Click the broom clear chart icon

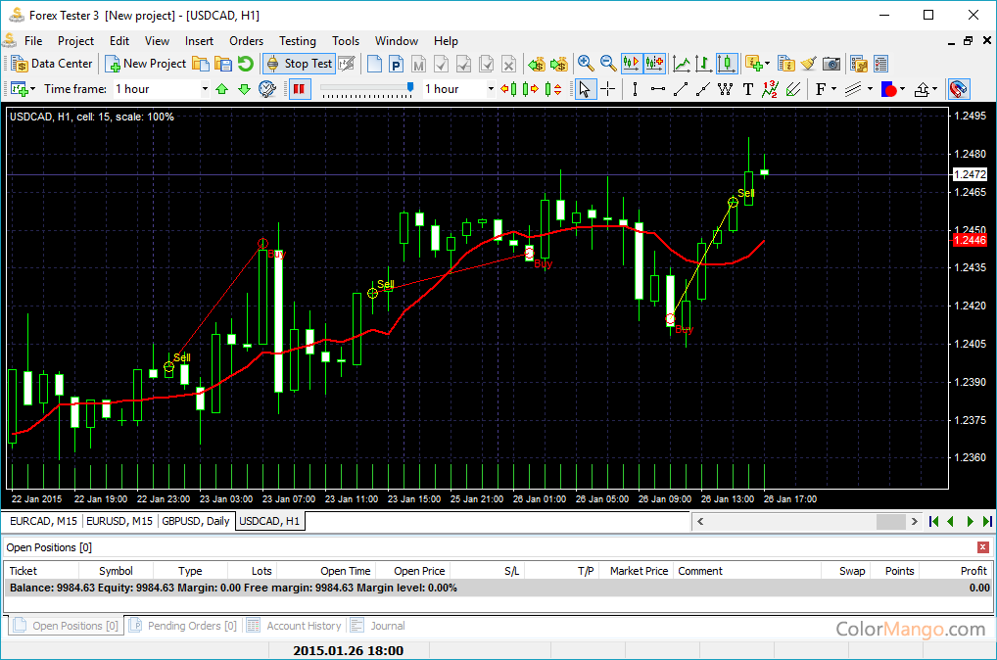pos(809,64)
